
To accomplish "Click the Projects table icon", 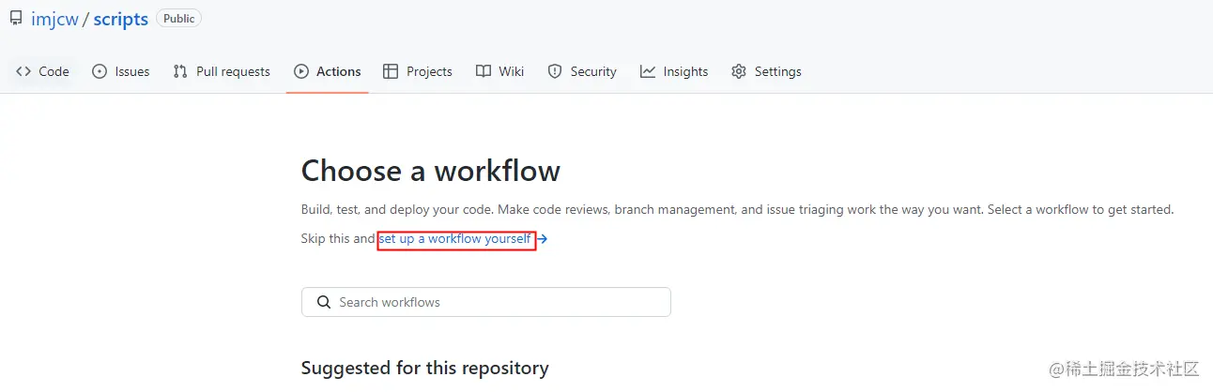I will tap(392, 71).
